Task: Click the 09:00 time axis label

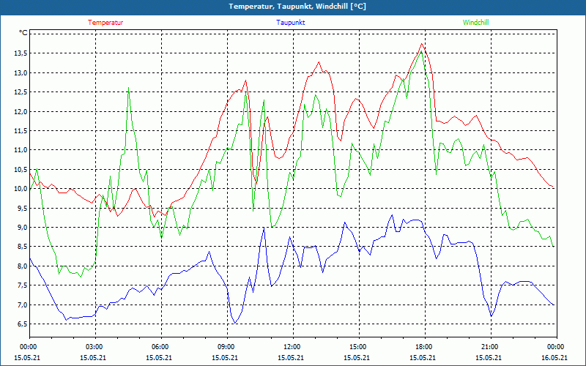Action: click(x=227, y=347)
